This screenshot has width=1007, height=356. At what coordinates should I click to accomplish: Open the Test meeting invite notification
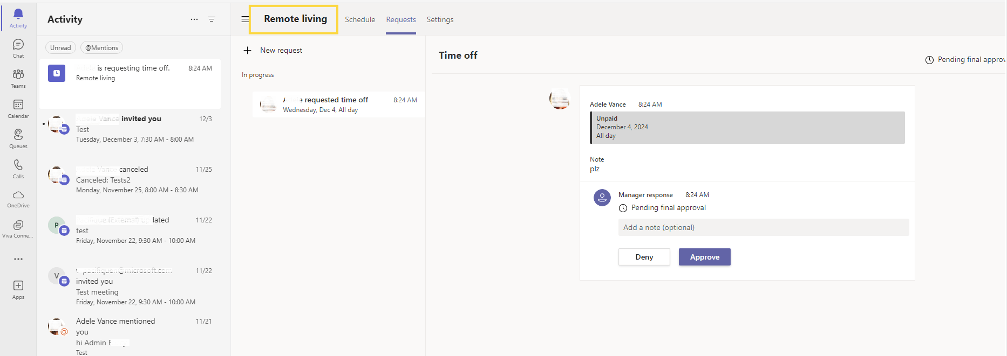[x=130, y=287]
